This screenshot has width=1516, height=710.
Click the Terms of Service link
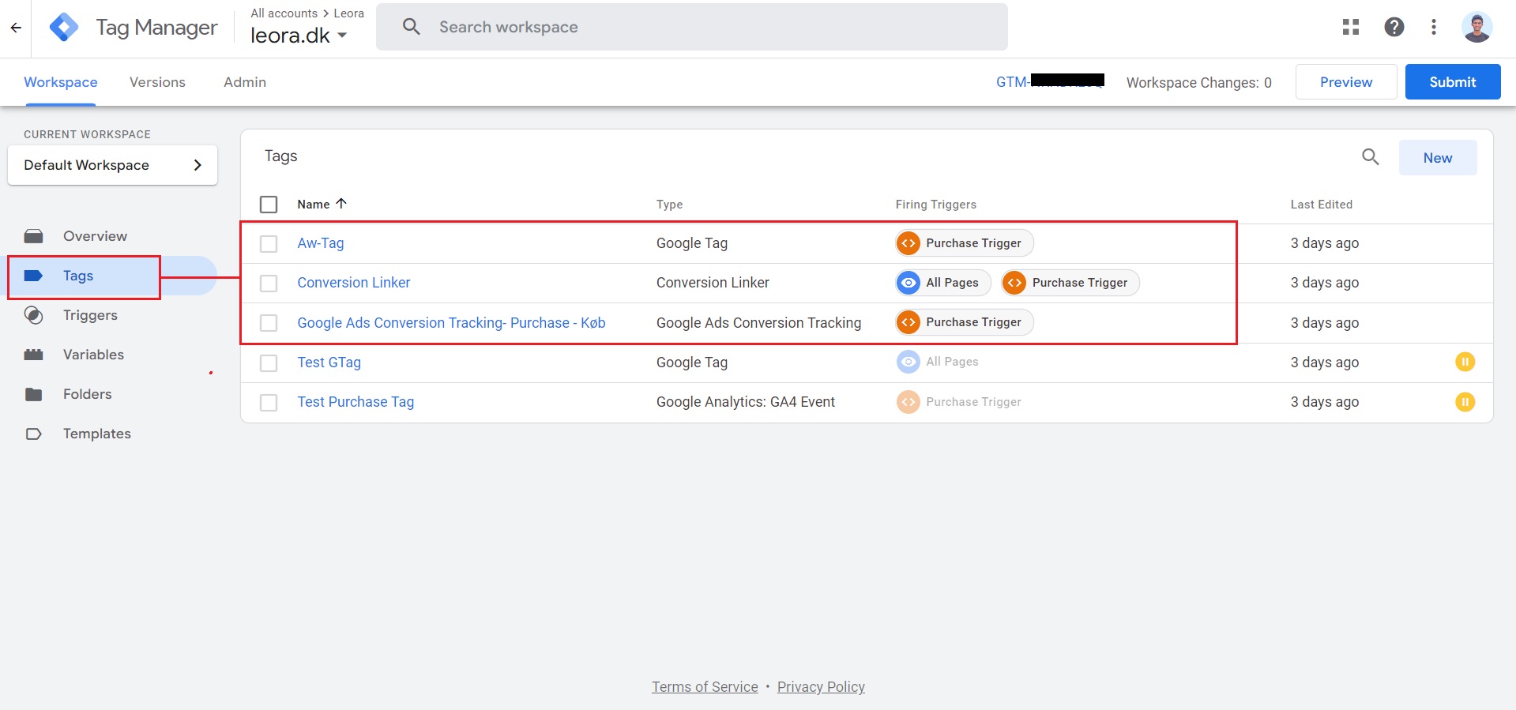(x=705, y=687)
